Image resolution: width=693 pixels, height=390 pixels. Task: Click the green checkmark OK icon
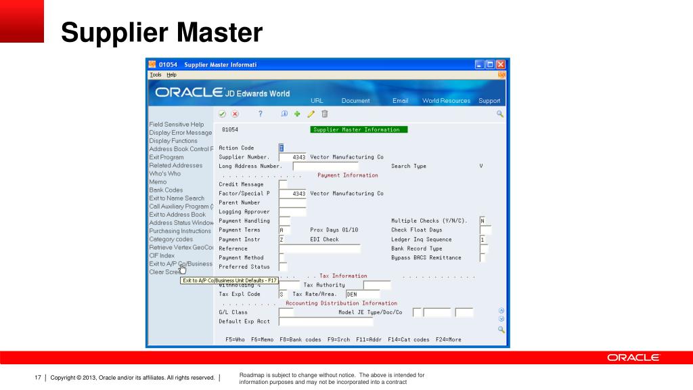(222, 114)
